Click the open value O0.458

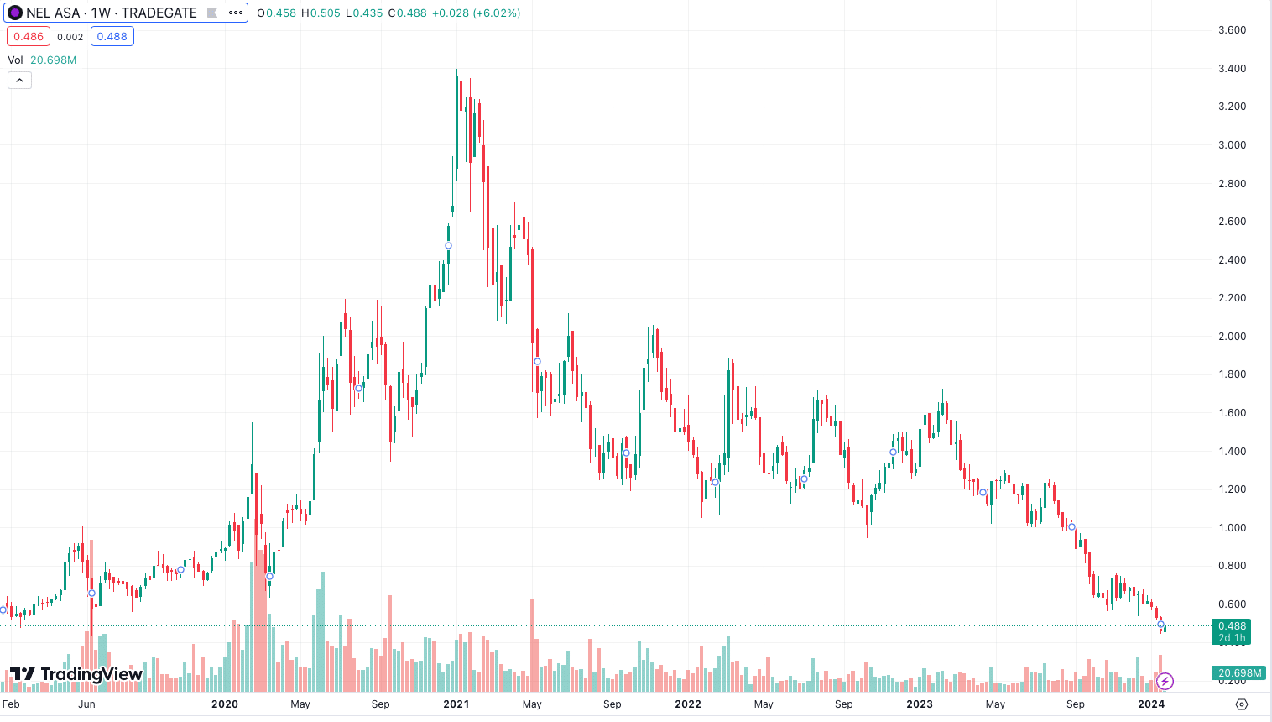click(x=276, y=13)
